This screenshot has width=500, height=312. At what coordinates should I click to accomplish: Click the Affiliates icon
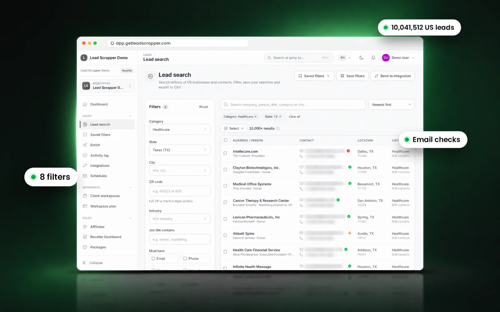(x=85, y=227)
